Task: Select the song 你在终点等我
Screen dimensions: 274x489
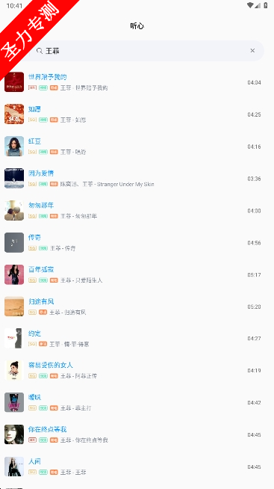Action: coord(137,434)
